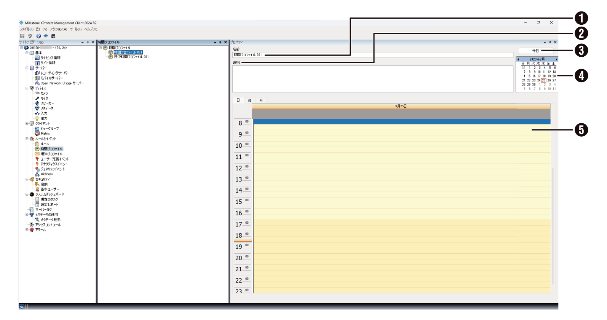This screenshot has width=607, height=320.
Task: Click the Save toolbar icon
Action: 22,36
